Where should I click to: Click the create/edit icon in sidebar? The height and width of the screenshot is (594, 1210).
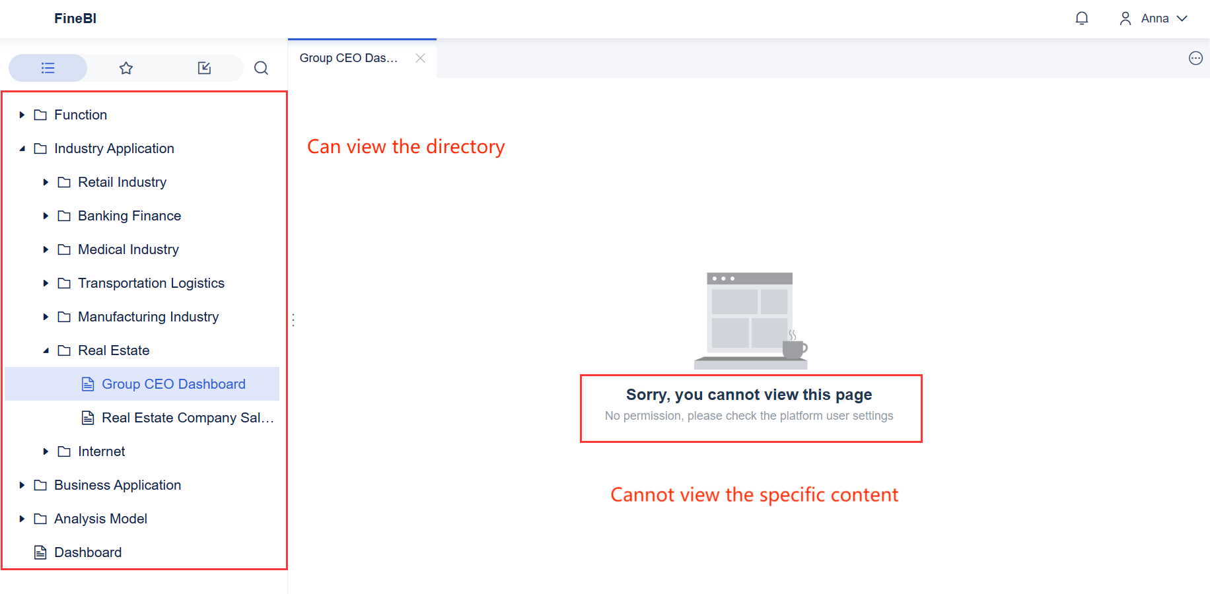205,68
